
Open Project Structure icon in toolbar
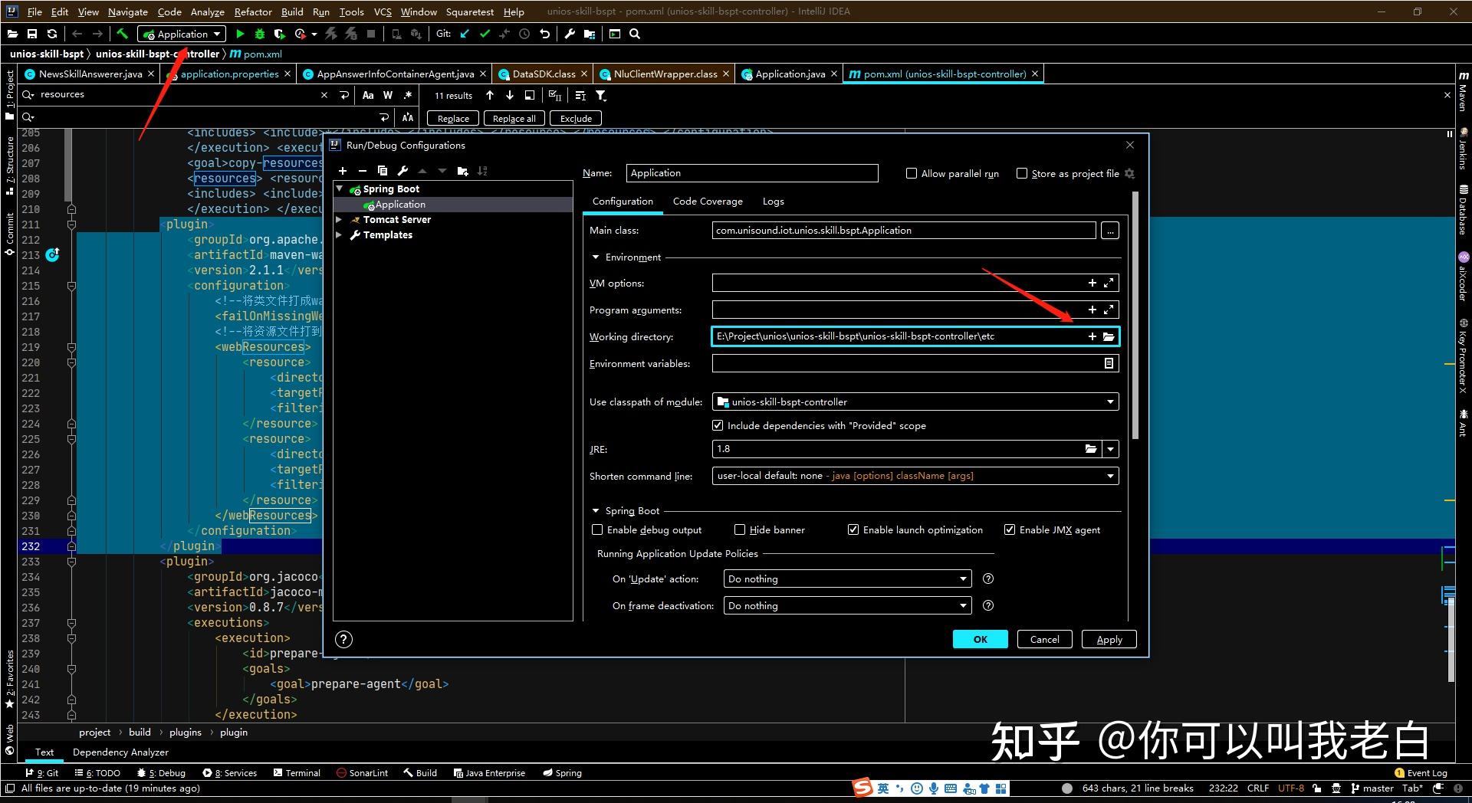click(590, 34)
